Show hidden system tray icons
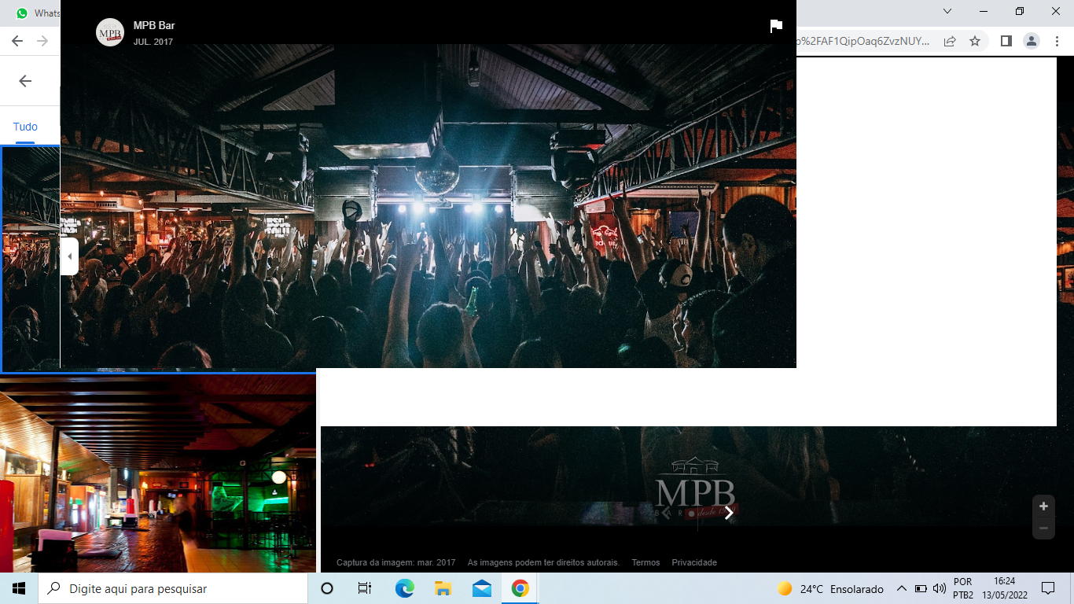This screenshot has width=1074, height=604. click(901, 588)
